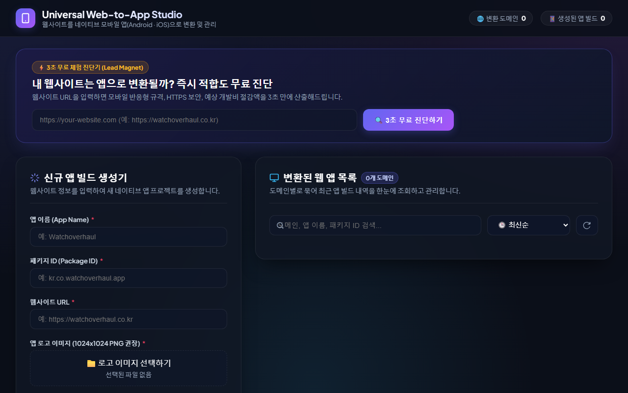Click the purple phone app logo icon
This screenshot has height=393, width=628.
26,18
